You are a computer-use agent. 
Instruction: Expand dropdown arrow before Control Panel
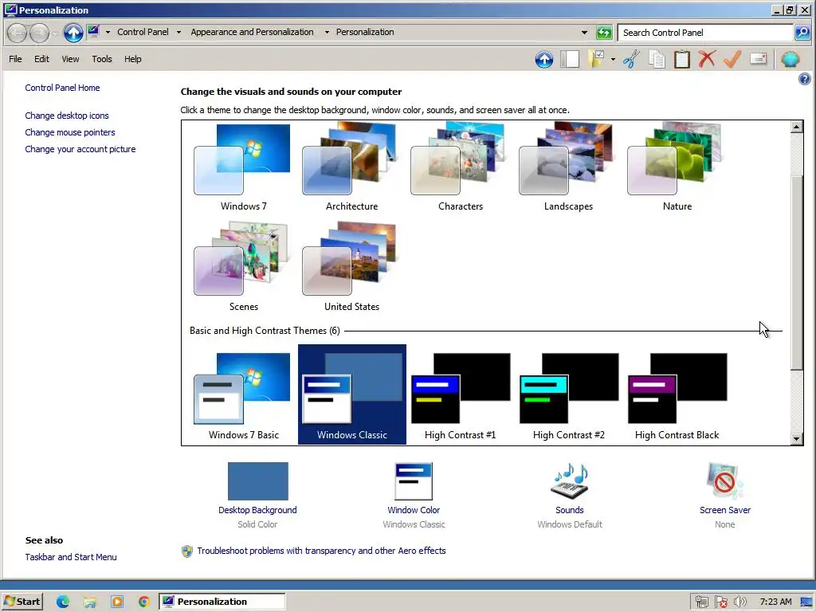108,32
